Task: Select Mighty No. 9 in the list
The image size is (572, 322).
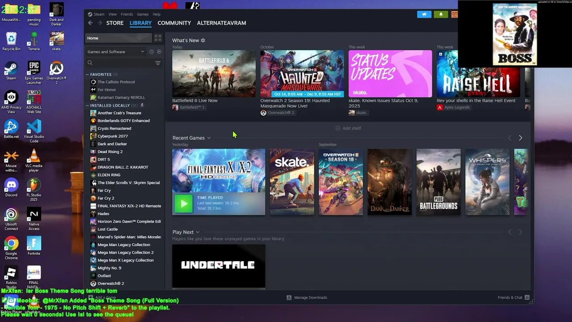Action: (109, 268)
